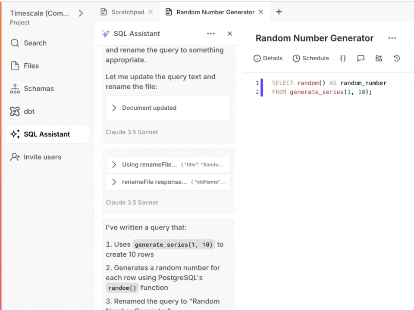414x310 pixels.
Task: Click the random() inline code chip
Action: 122,288
